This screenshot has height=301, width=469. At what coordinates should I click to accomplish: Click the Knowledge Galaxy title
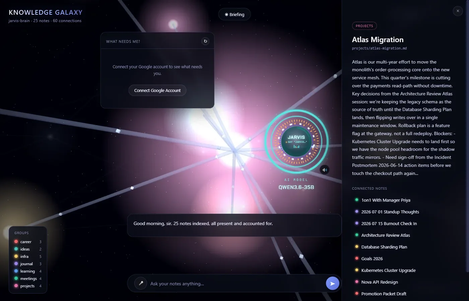point(46,12)
